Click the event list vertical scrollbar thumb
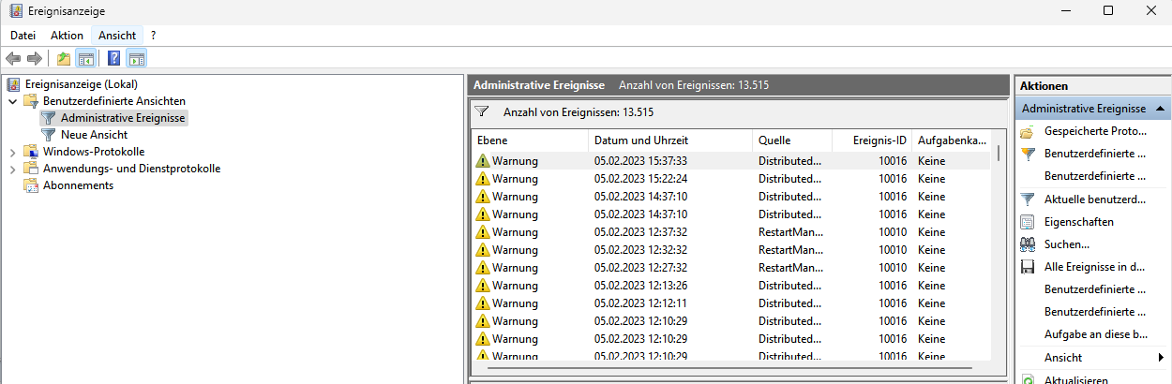The width and height of the screenshot is (1172, 384). [999, 153]
